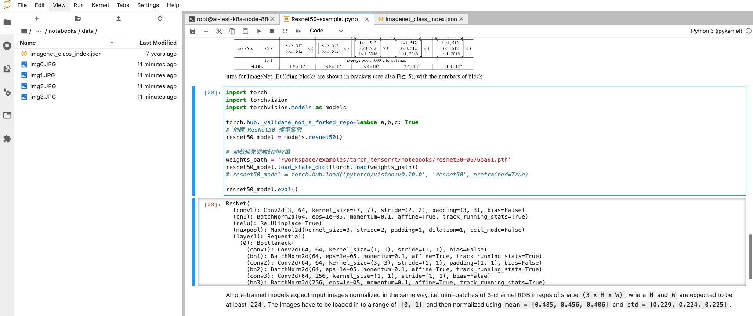Viewport: 753px width, 316px height.
Task: Click the input prompt [28] of code cell
Action: coord(212,93)
